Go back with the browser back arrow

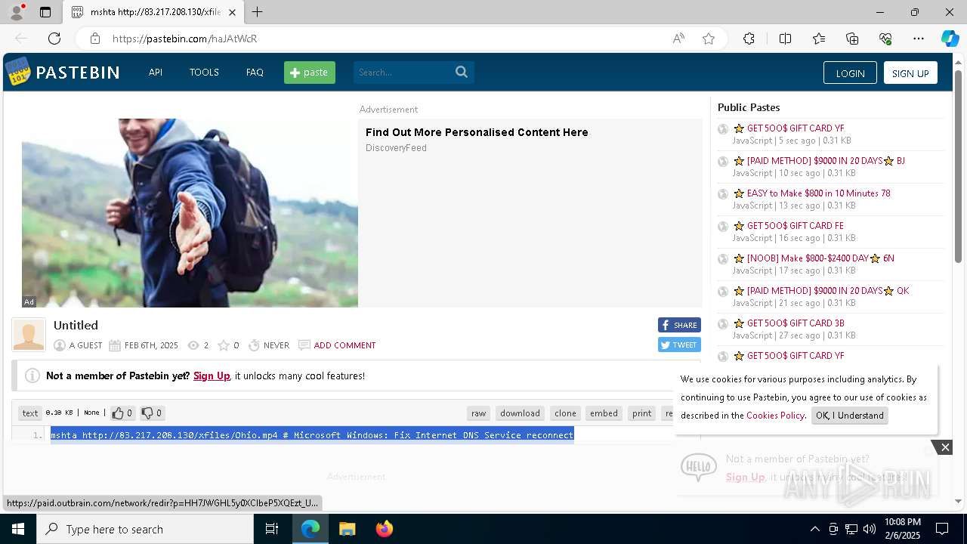pos(21,39)
